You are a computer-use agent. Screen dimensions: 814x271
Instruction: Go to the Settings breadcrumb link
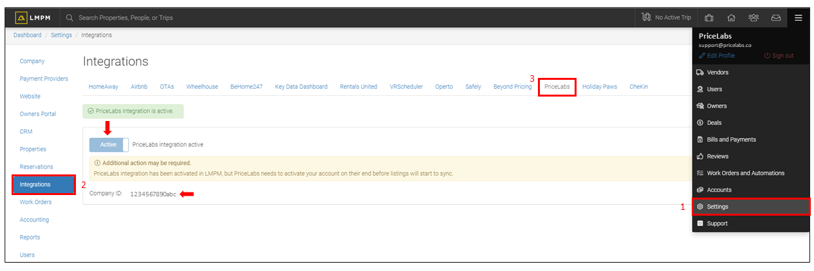click(x=61, y=35)
